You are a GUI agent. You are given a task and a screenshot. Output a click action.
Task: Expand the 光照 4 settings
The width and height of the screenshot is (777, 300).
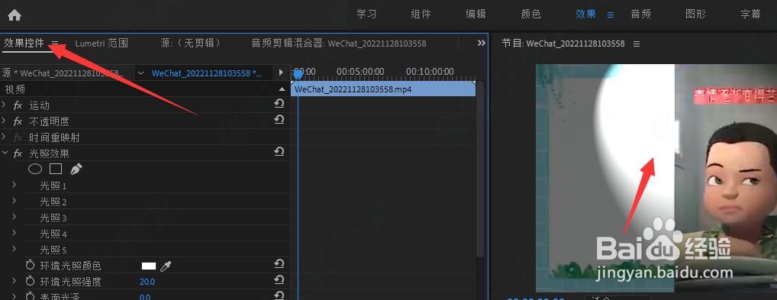coord(14,233)
